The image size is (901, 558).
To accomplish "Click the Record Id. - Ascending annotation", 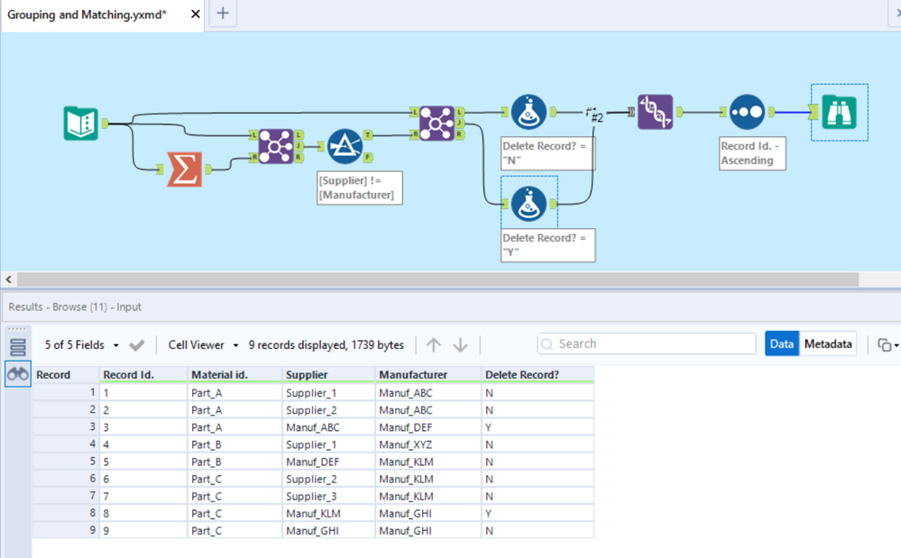I will tap(752, 153).
